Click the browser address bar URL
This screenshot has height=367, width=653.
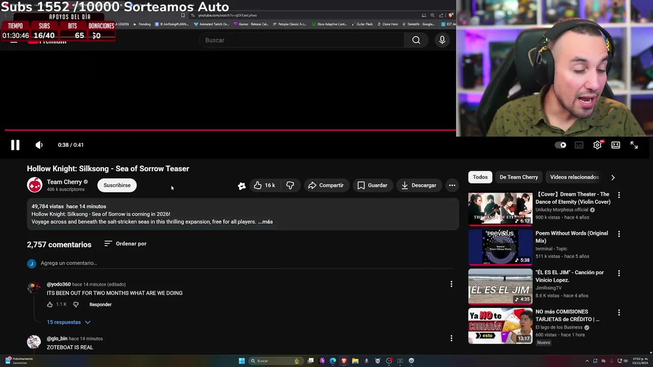point(228,15)
